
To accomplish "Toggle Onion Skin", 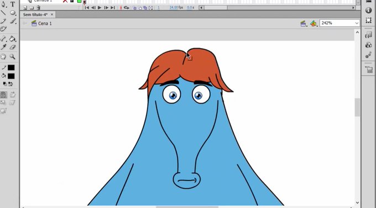I will [134, 8].
